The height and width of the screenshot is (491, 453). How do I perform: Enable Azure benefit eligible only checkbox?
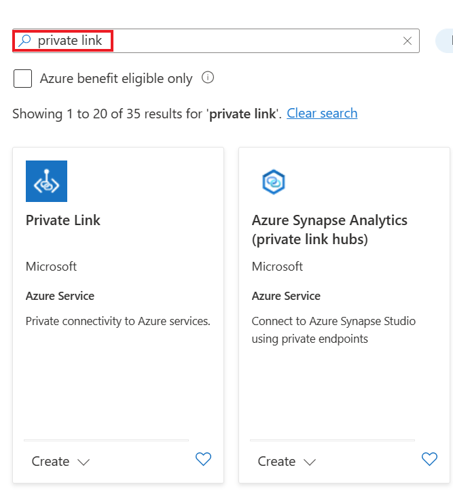click(23, 79)
